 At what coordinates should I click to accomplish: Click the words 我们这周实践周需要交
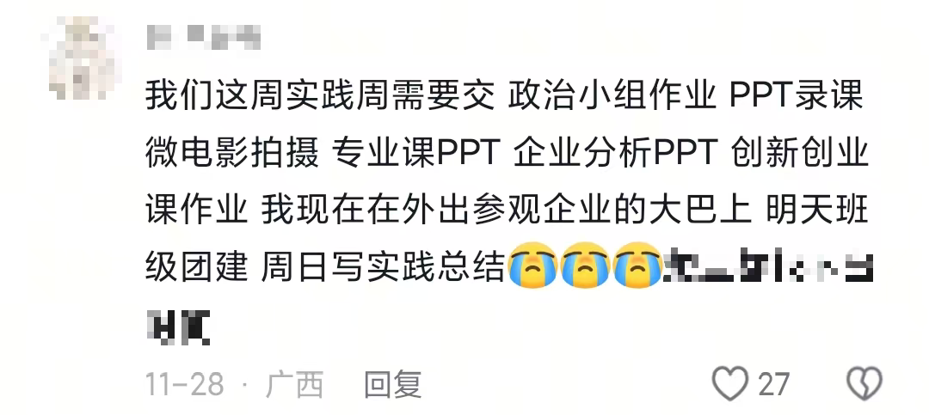[320, 96]
